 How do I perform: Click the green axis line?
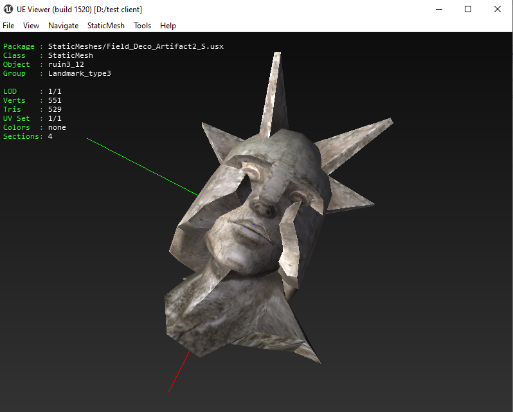click(141, 166)
